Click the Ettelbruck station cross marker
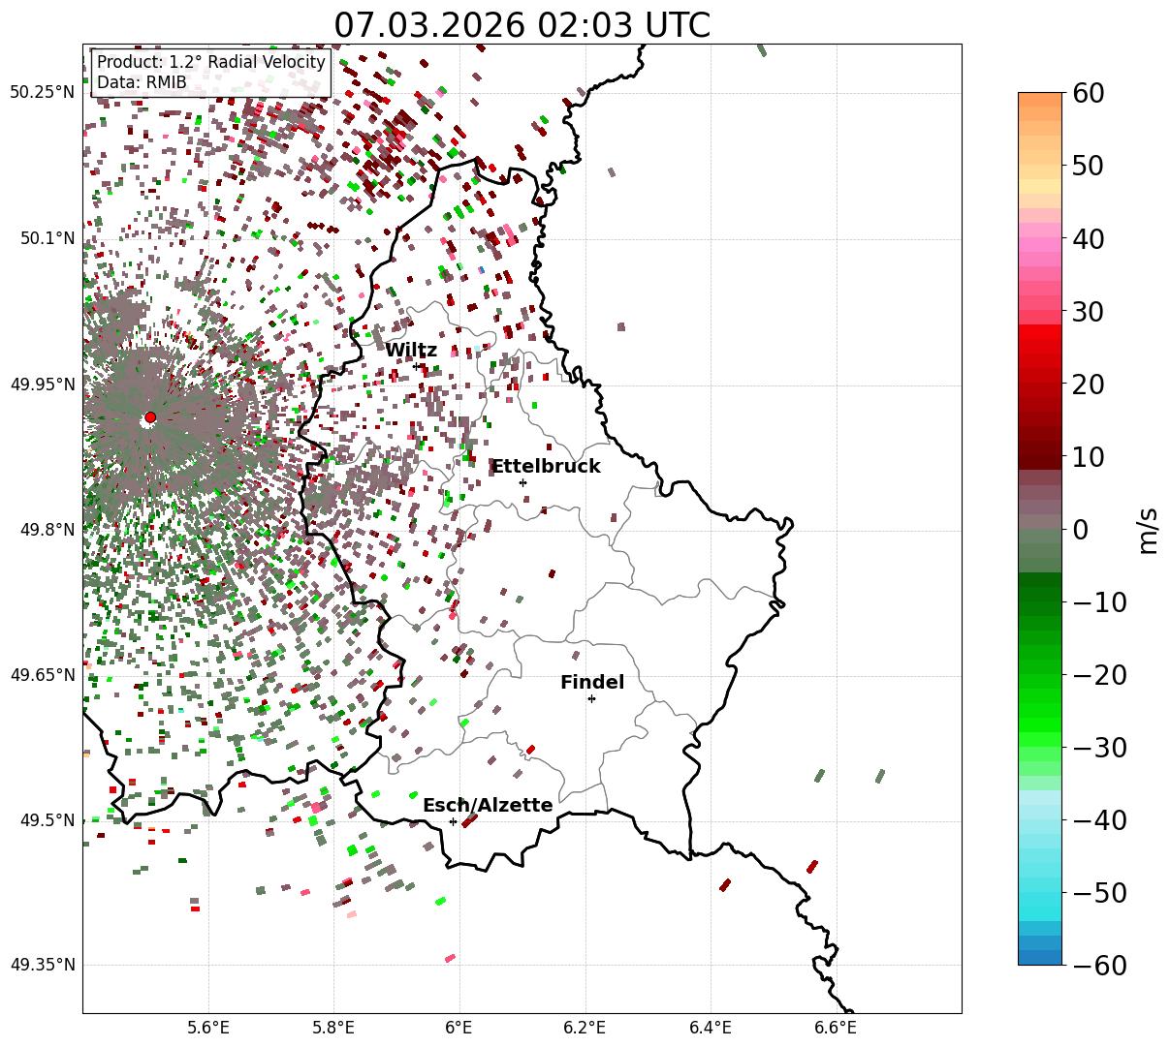Viewport: 1170px width, 1047px height. tap(522, 482)
